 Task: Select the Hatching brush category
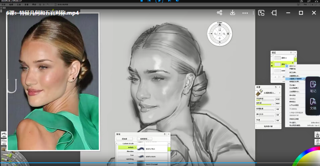coord(127,159)
